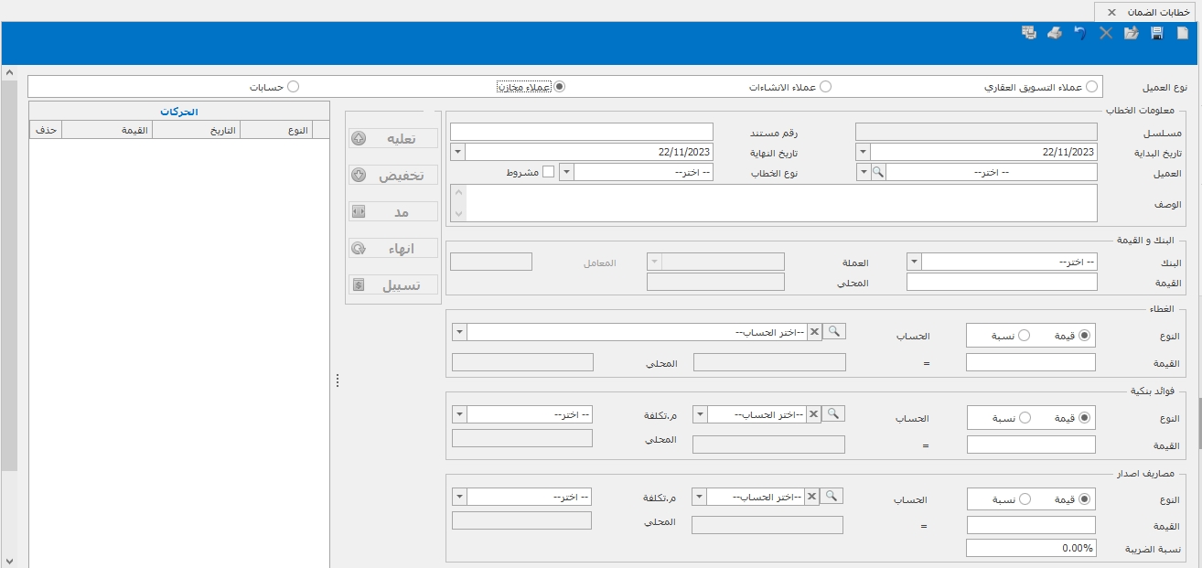Click the الحركات panel header
Image resolution: width=1202 pixels, height=568 pixels.
click(179, 112)
